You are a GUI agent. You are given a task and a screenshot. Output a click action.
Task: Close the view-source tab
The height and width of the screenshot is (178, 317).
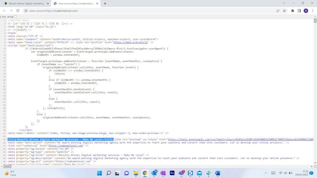click(x=98, y=3)
